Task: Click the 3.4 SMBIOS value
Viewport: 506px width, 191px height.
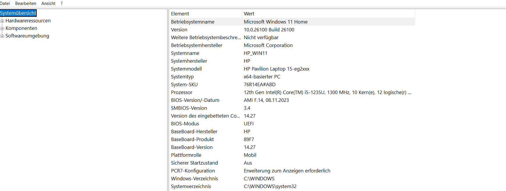Action: point(247,108)
